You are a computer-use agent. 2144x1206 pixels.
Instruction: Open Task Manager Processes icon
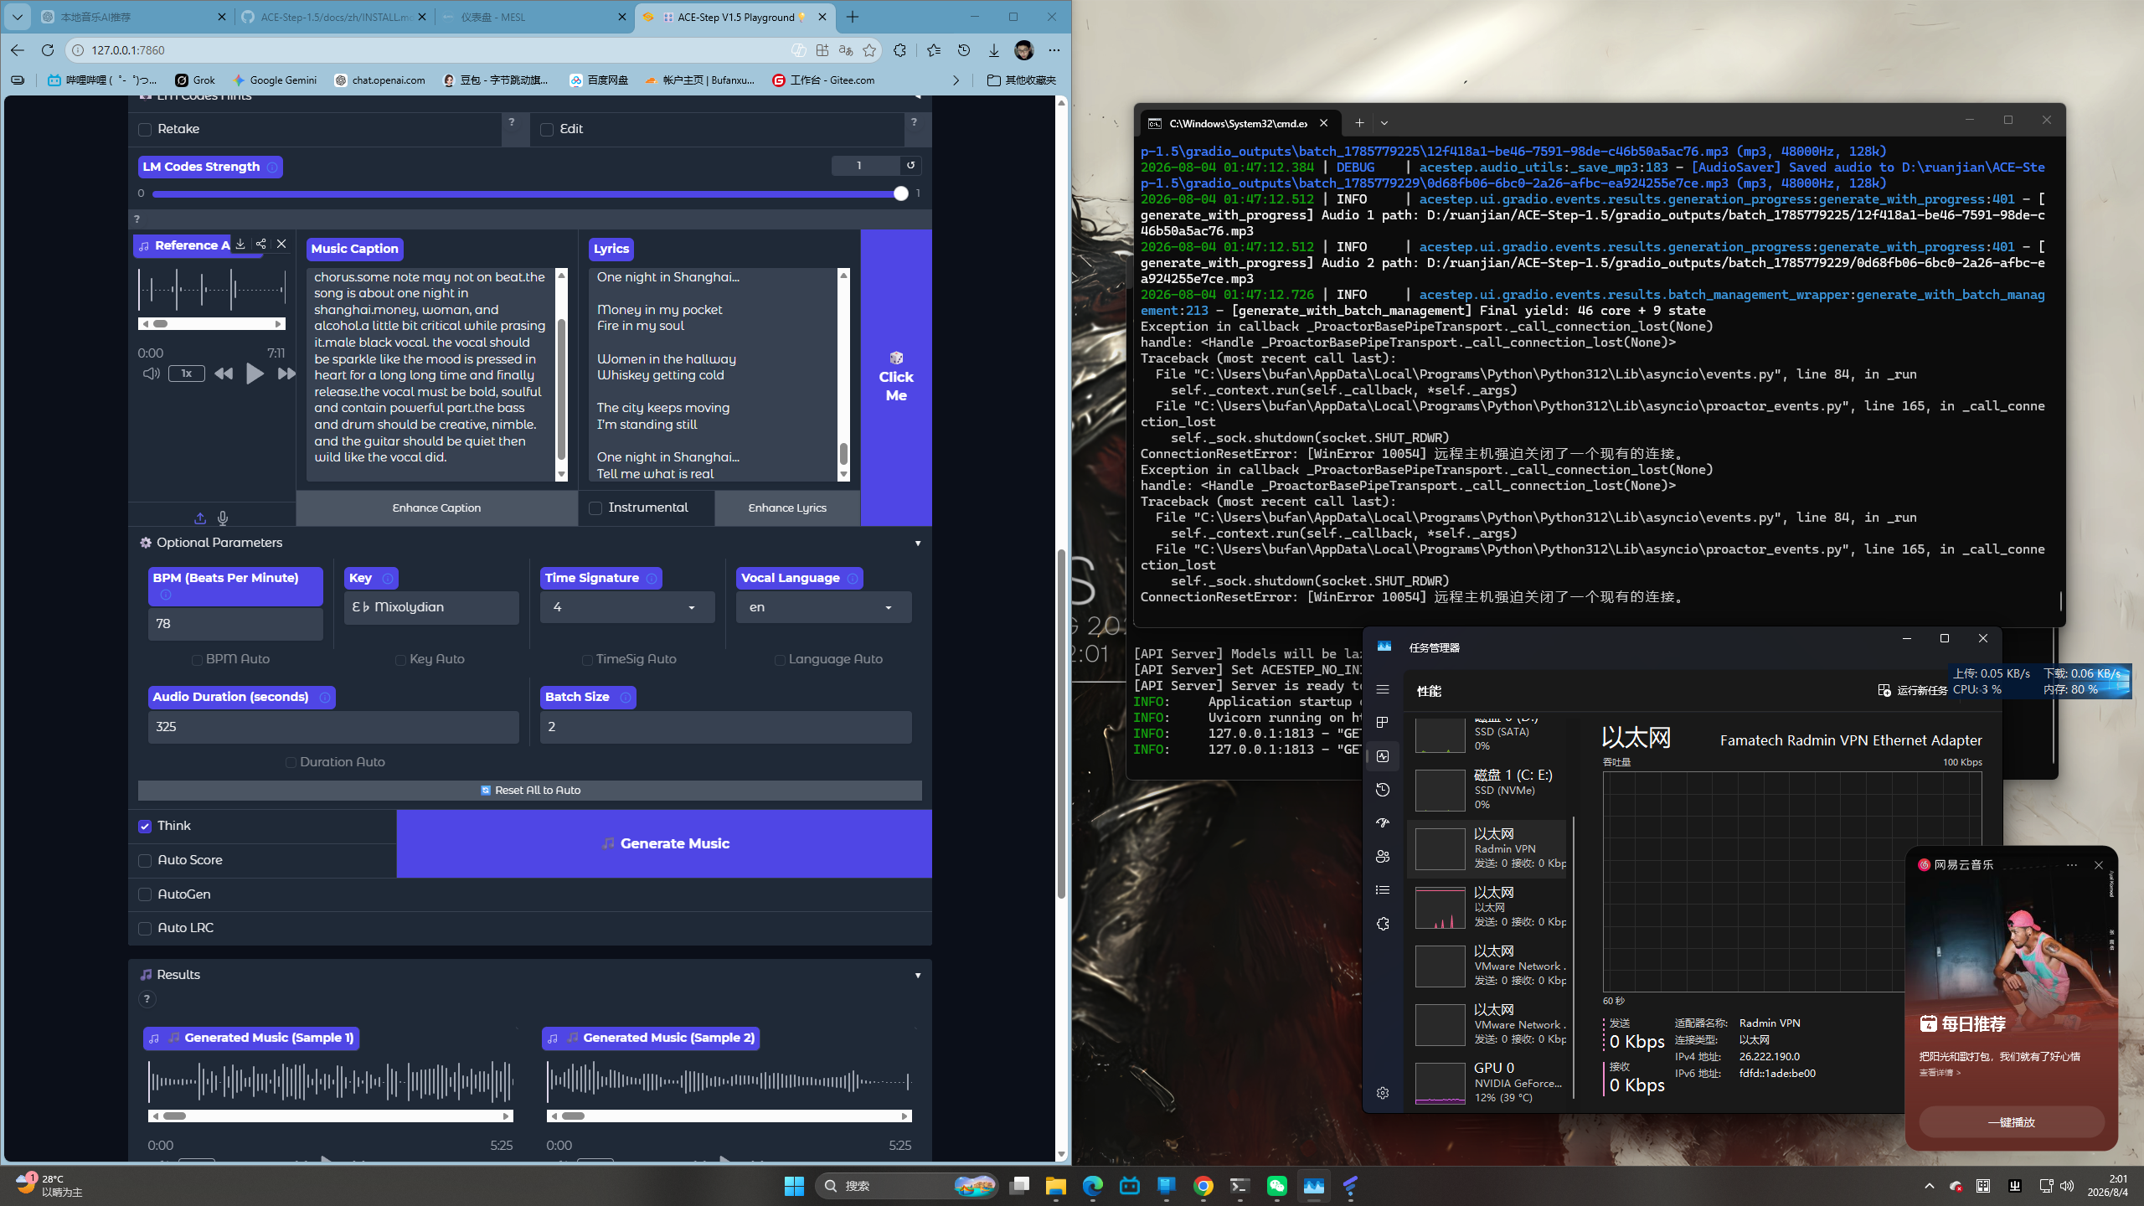click(x=1383, y=723)
